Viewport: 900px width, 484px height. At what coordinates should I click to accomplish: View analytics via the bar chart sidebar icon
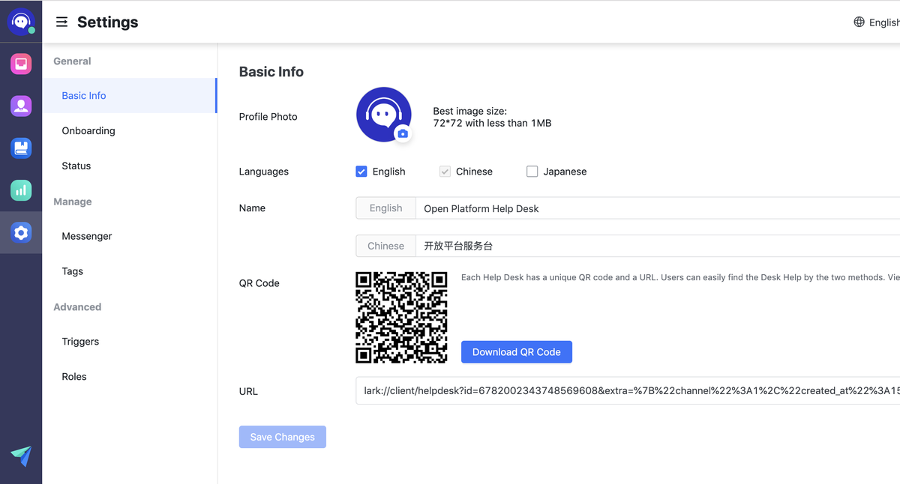pos(20,190)
